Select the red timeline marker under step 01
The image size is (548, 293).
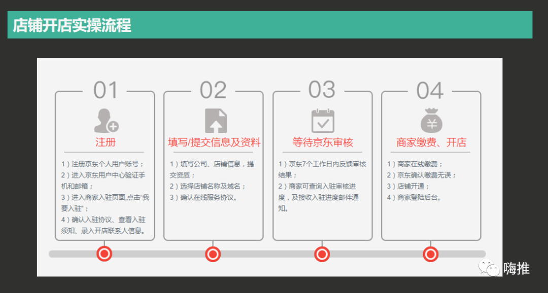[104, 254]
